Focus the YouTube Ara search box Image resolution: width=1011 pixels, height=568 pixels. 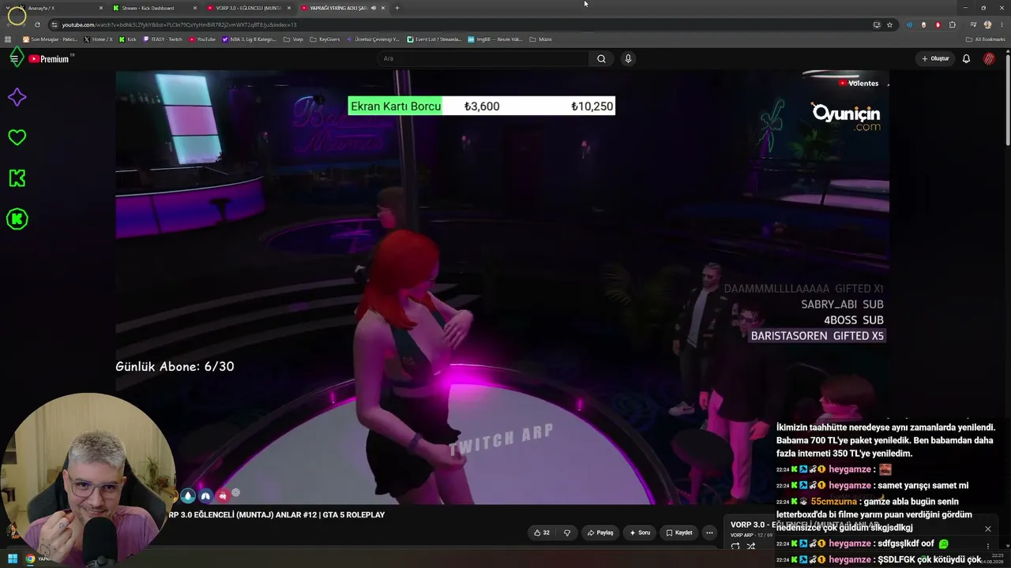point(483,58)
